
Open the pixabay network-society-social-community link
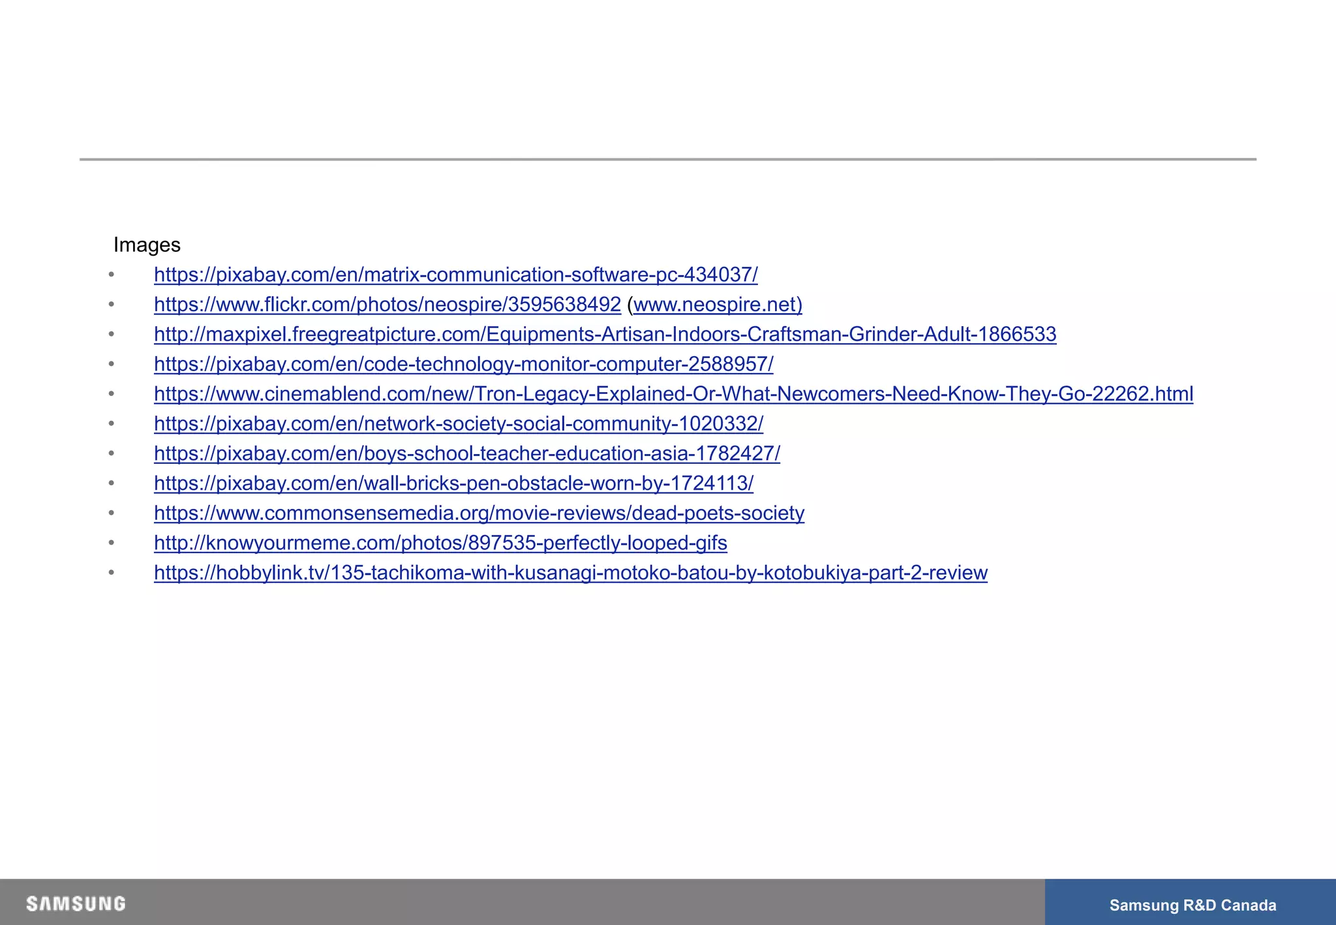[x=458, y=424]
